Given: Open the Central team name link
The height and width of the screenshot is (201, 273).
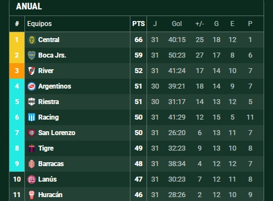Looking at the screenshot, I should (x=49, y=40).
